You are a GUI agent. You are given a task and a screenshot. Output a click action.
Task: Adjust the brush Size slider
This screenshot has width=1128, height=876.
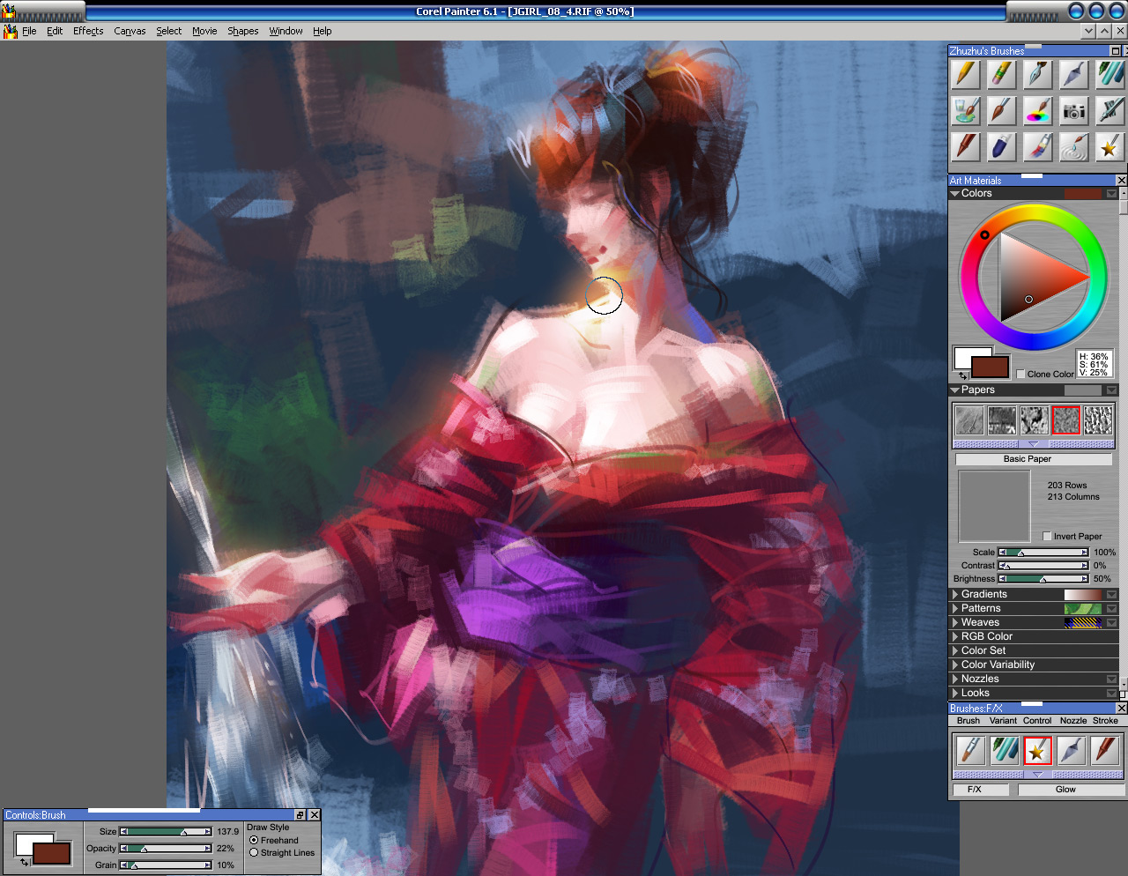tap(166, 831)
